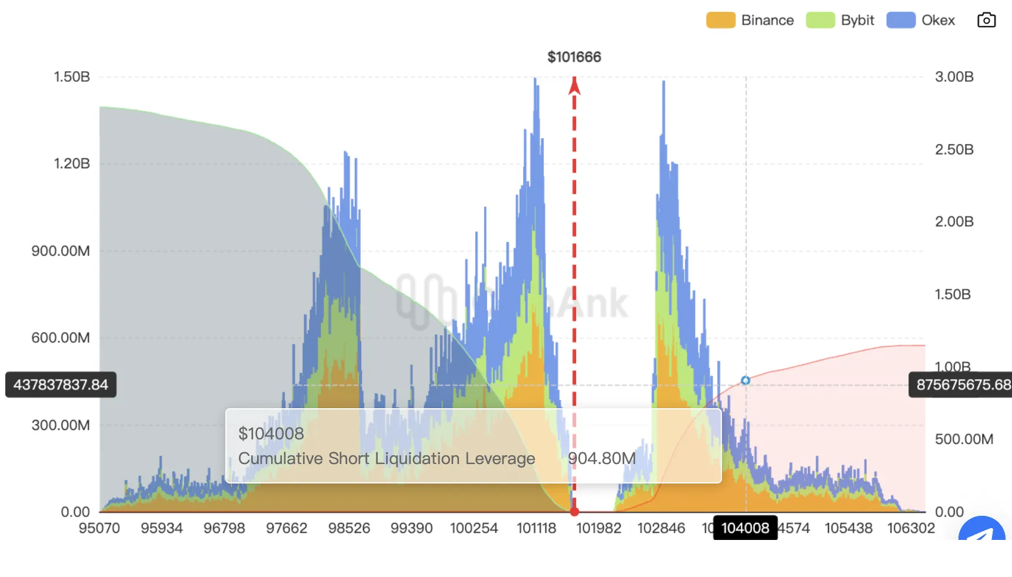This screenshot has width=1012, height=577.
Task: Open the Telegram paper-plane chat button
Action: coord(982,529)
